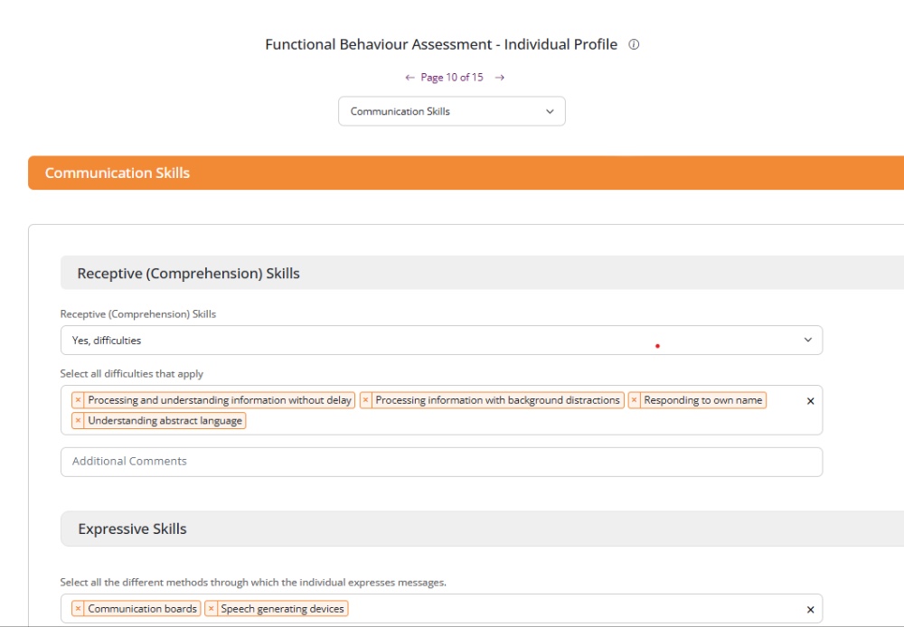Open the Communication Skills page selector dropdown
Image resolution: width=904 pixels, height=627 pixels.
point(451,111)
